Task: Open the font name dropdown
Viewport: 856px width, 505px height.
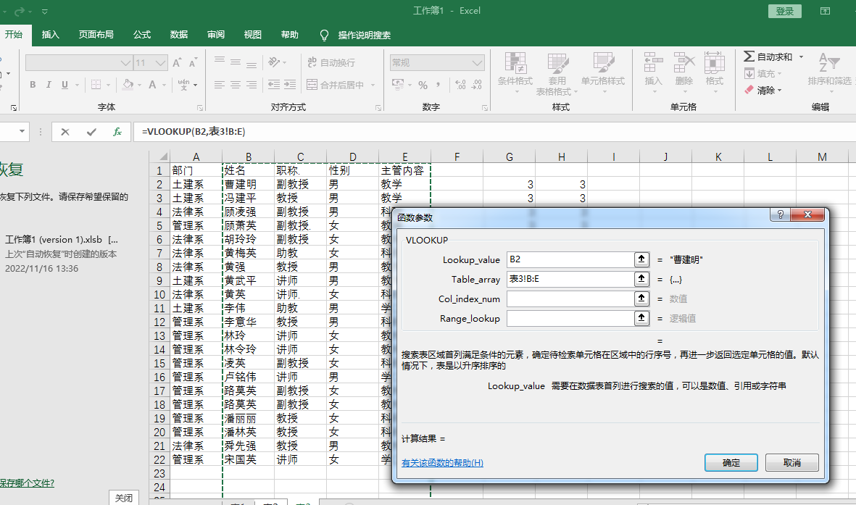Action: pos(125,63)
